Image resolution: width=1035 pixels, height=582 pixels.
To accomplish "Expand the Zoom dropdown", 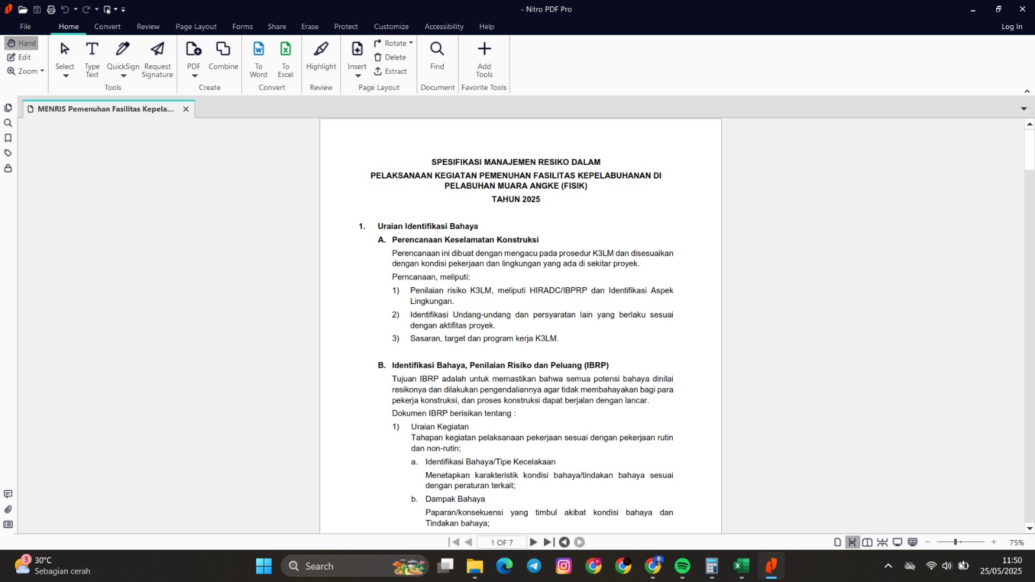I will 42,71.
